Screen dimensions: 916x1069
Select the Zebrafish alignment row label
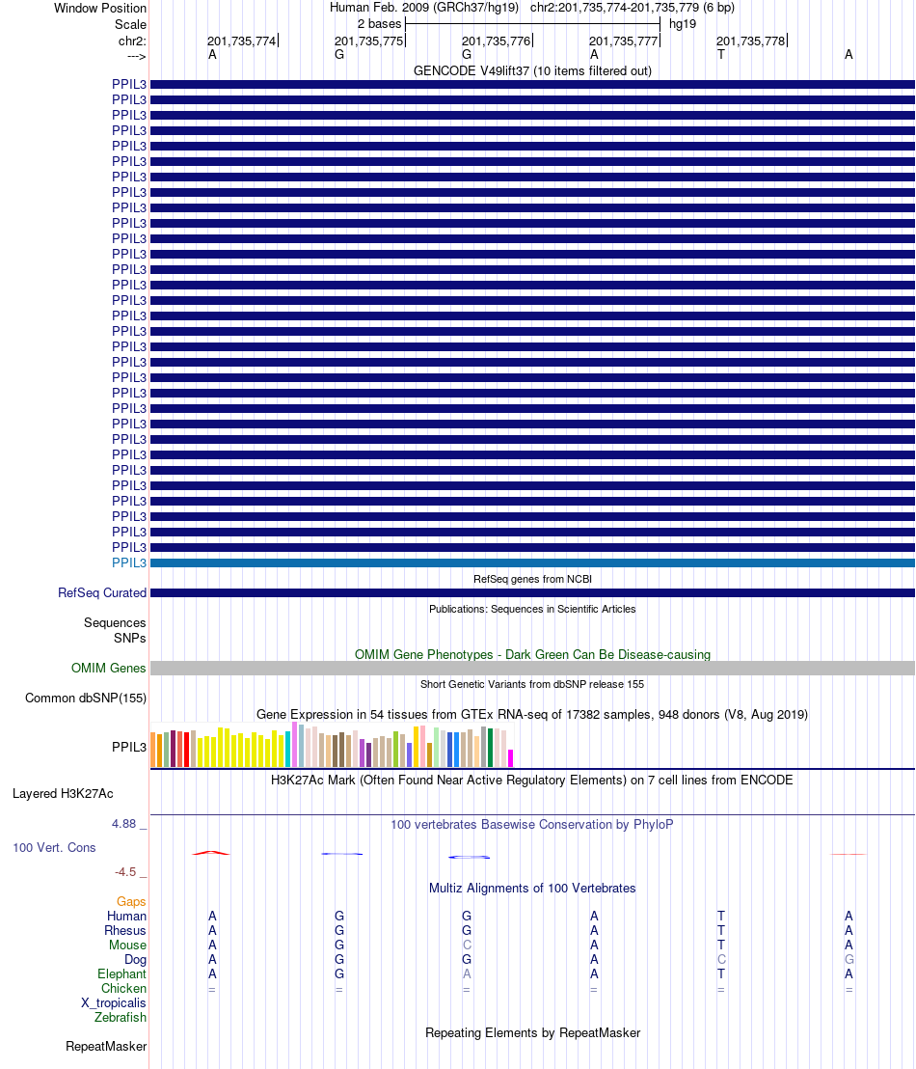tap(120, 1017)
